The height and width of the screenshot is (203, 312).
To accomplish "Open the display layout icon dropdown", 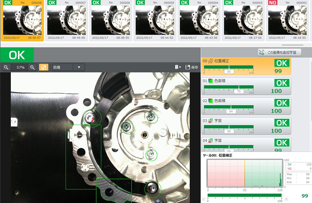I will [178, 67].
